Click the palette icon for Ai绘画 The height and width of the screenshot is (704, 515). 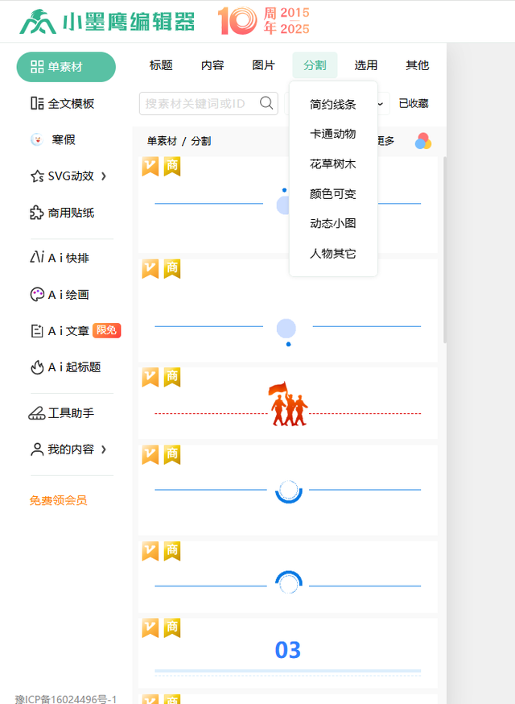point(37,295)
